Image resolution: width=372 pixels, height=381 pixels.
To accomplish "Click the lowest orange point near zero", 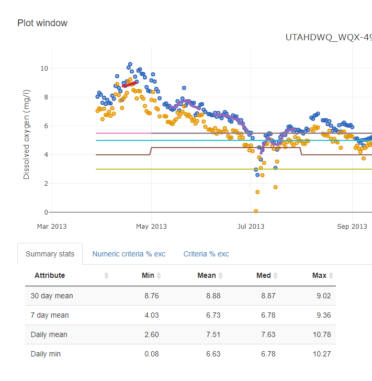I will pyautogui.click(x=256, y=211).
